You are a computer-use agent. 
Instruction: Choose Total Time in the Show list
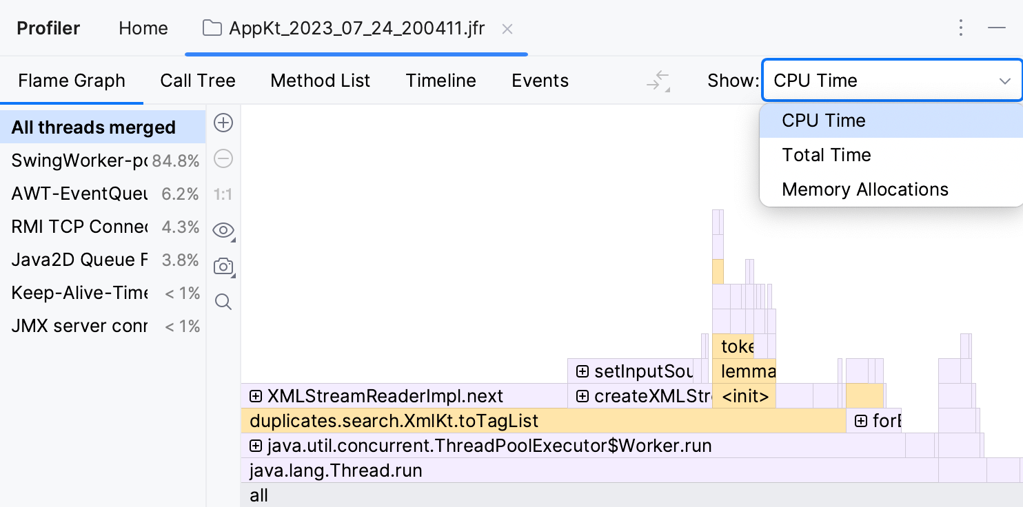tap(825, 154)
